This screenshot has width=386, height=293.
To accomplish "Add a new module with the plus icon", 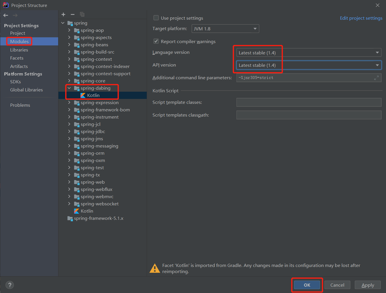I will [x=63, y=14].
